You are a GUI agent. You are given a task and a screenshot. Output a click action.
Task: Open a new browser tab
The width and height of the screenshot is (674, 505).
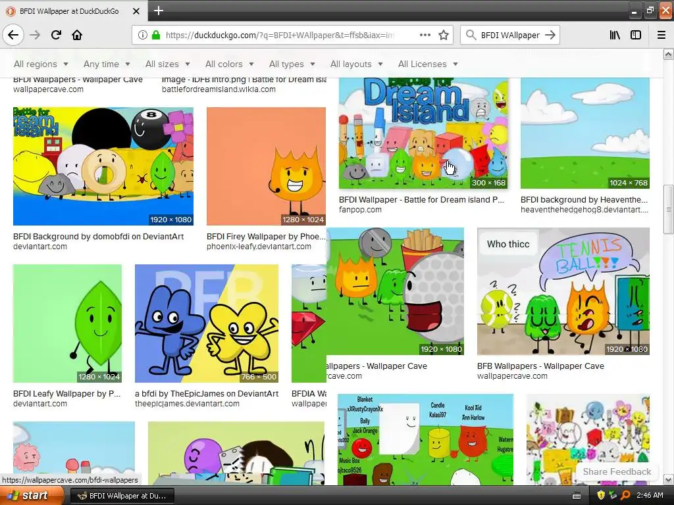[158, 11]
